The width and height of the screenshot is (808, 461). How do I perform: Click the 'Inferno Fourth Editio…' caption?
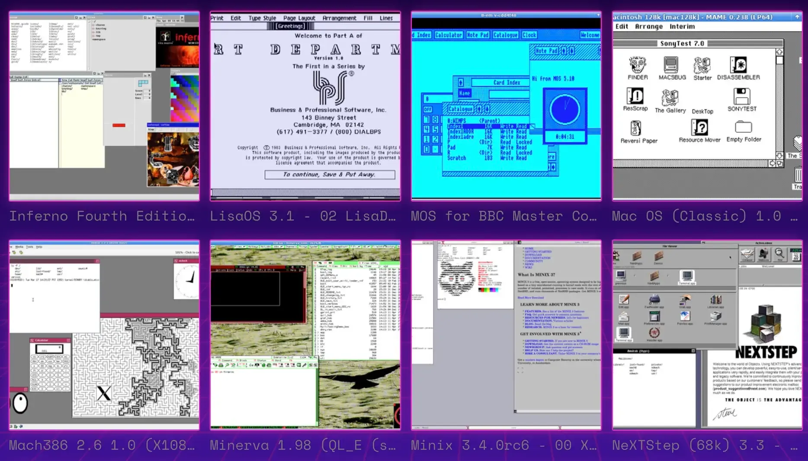coord(102,216)
